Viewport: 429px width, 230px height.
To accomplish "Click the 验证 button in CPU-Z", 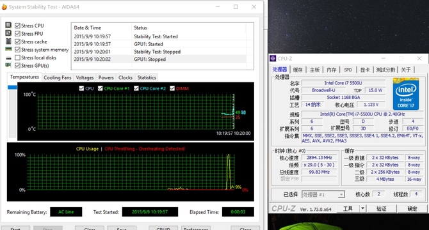I will click(381, 209).
